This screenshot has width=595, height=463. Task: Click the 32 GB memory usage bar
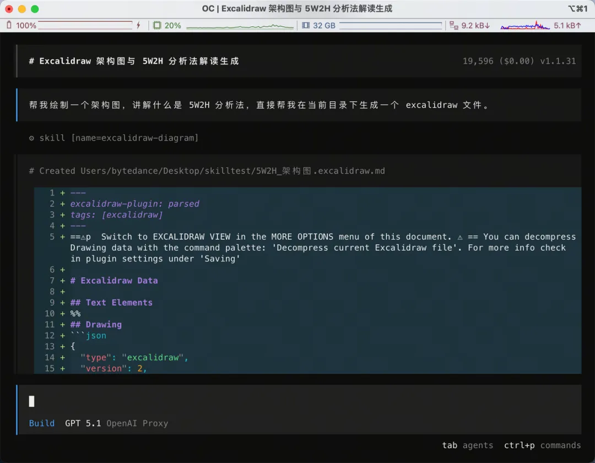tap(390, 25)
